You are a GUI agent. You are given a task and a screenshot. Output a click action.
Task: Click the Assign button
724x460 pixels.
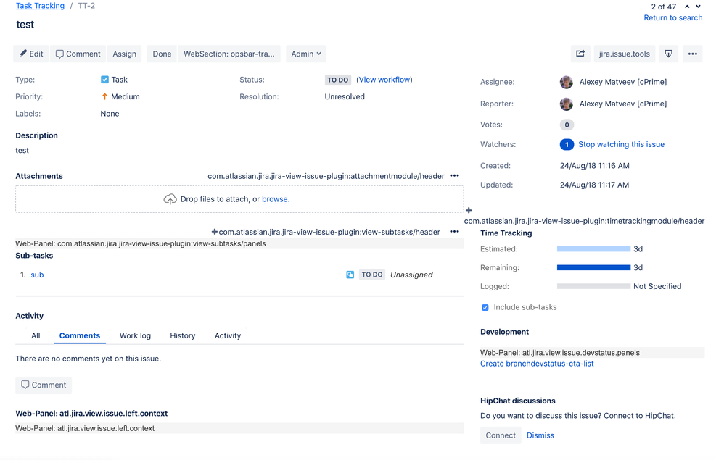point(124,54)
